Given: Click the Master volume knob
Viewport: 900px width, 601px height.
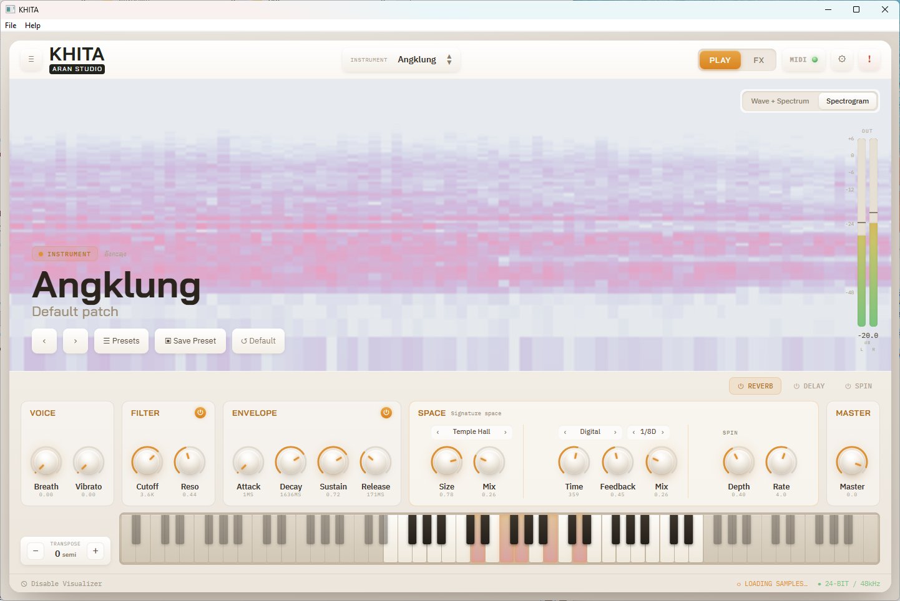Looking at the screenshot, I should (x=852, y=462).
